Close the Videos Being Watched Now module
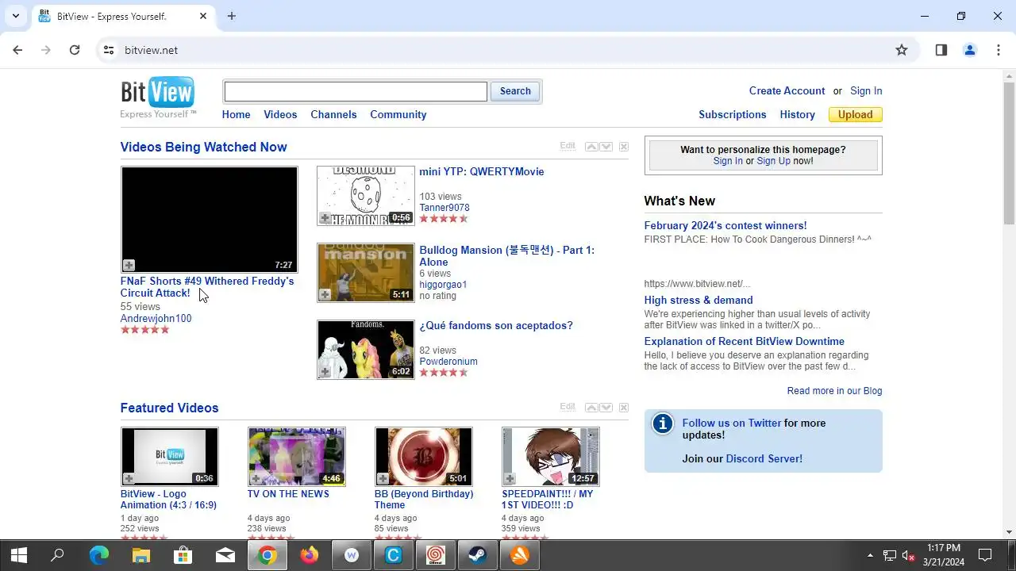The height and width of the screenshot is (571, 1016). tap(624, 147)
